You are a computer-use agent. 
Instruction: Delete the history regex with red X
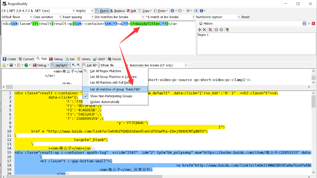(x=204, y=30)
